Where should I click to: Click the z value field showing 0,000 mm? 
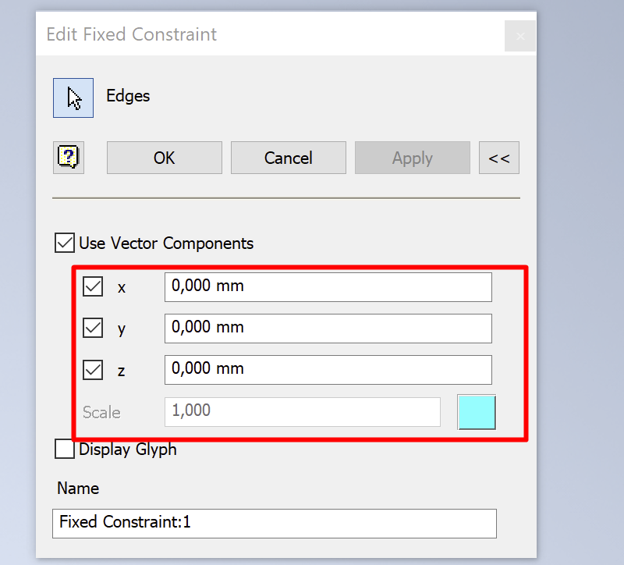tap(328, 370)
